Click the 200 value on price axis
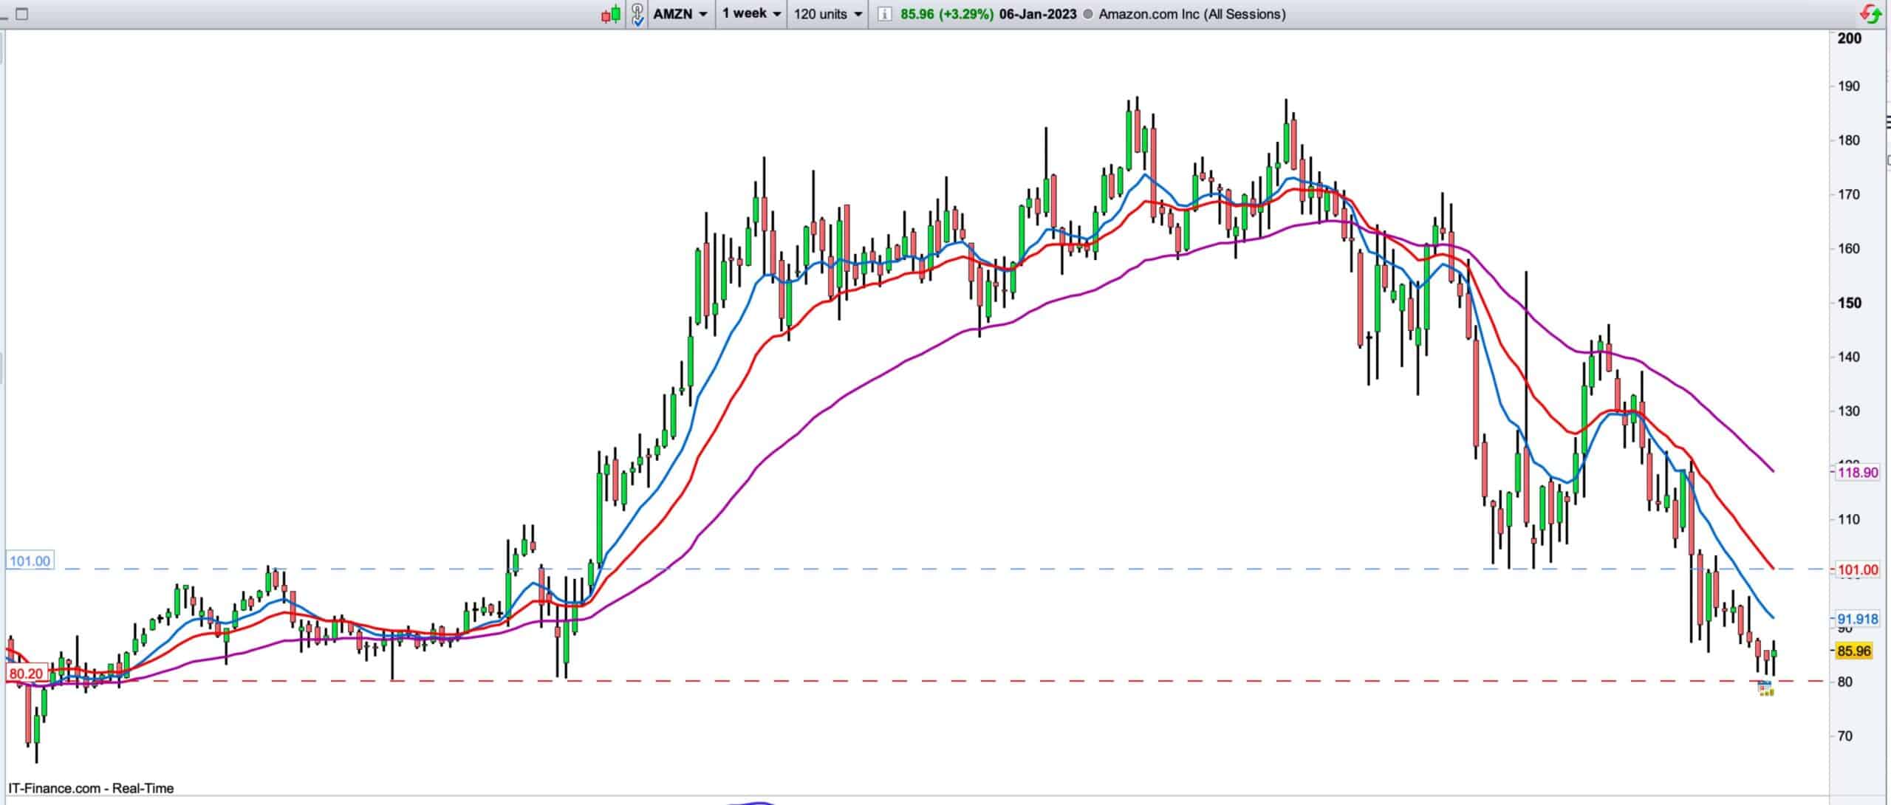This screenshot has width=1891, height=805. click(1850, 38)
